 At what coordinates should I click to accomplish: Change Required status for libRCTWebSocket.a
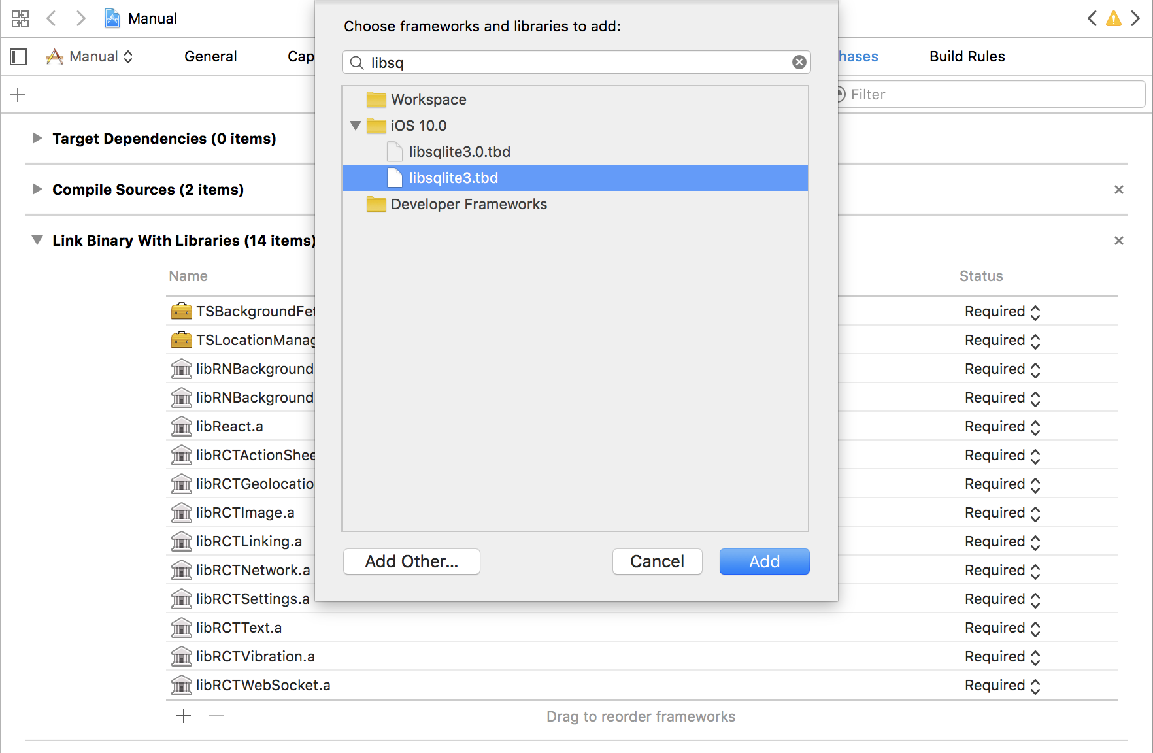coord(1002,686)
